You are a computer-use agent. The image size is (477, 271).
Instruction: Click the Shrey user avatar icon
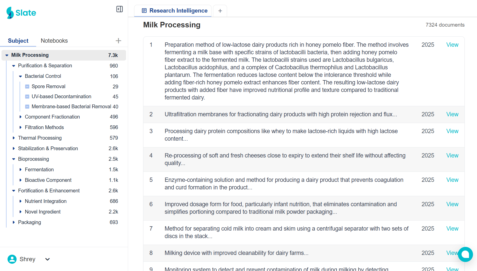12,259
